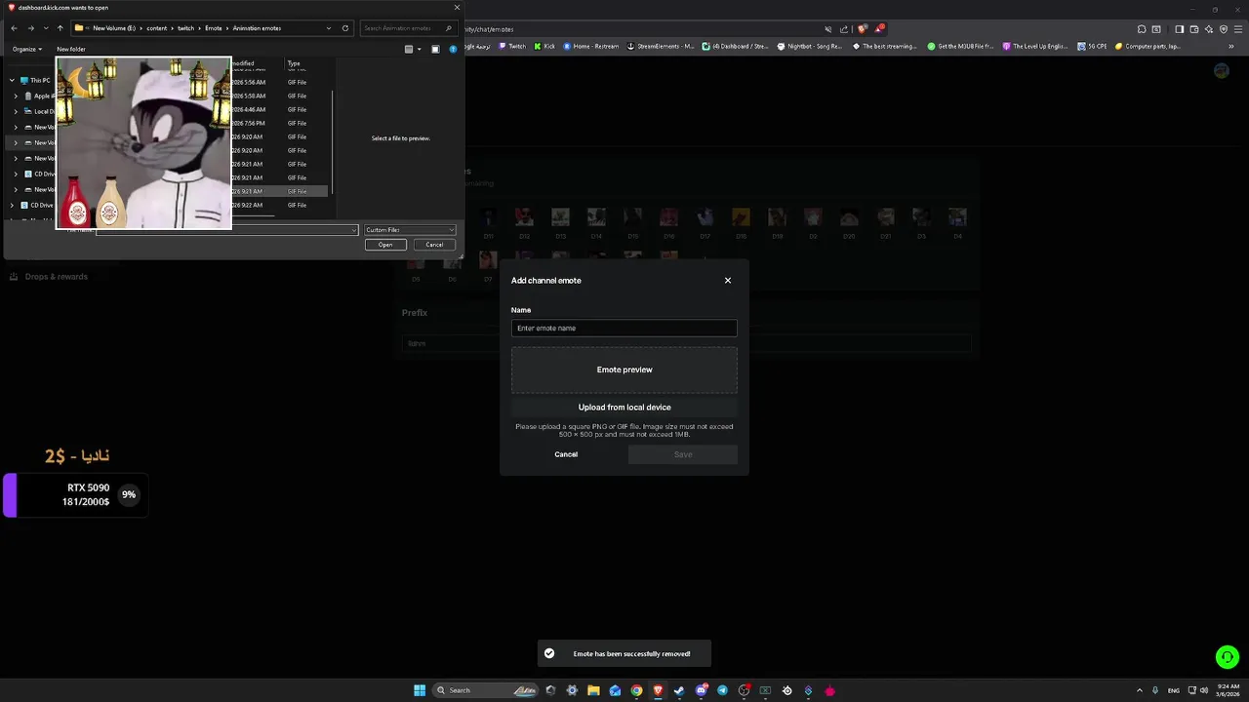Go forward in file dialog navigation
Image resolution: width=1249 pixels, height=702 pixels.
point(30,28)
